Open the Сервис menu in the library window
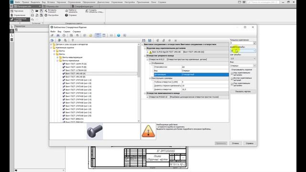This screenshot has height=172, width=306. pos(67,32)
